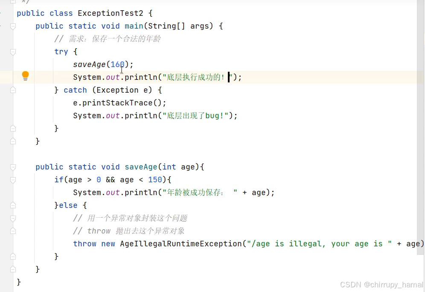Click saveAge in the method declaration
The height and width of the screenshot is (292, 425).
[141, 167]
